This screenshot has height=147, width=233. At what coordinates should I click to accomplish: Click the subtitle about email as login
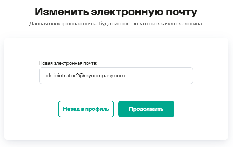coord(116,24)
